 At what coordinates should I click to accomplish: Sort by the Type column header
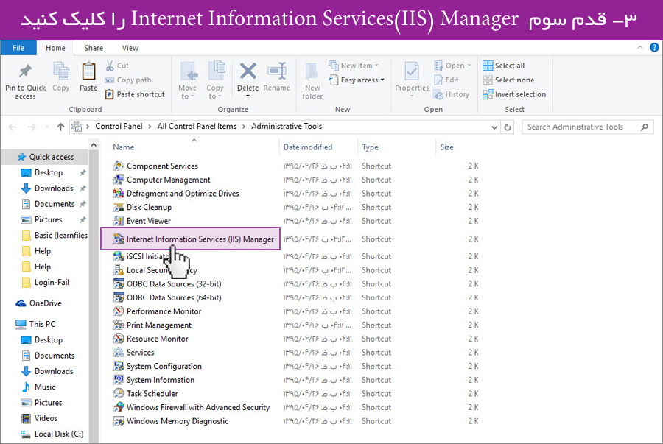point(370,147)
